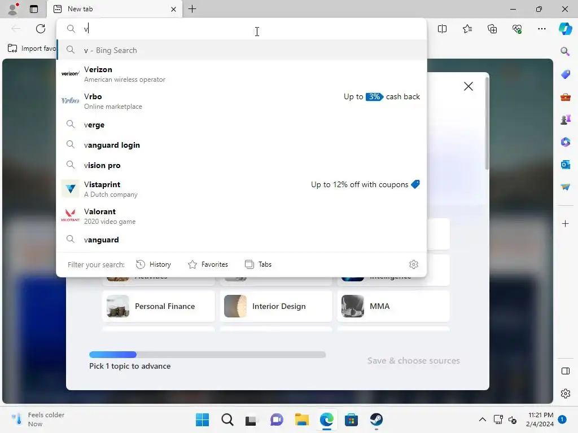Open sidebar settings gear icon
The width and height of the screenshot is (578, 433).
565,394
